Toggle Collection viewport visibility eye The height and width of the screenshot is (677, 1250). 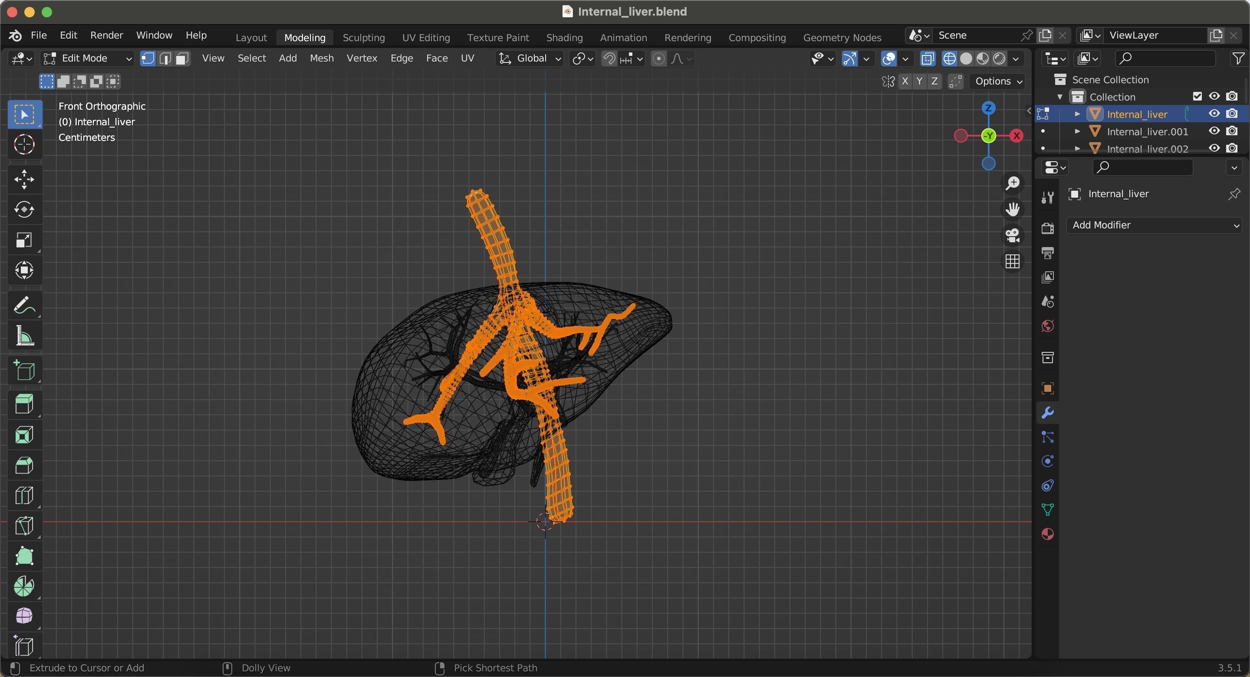pyautogui.click(x=1214, y=97)
